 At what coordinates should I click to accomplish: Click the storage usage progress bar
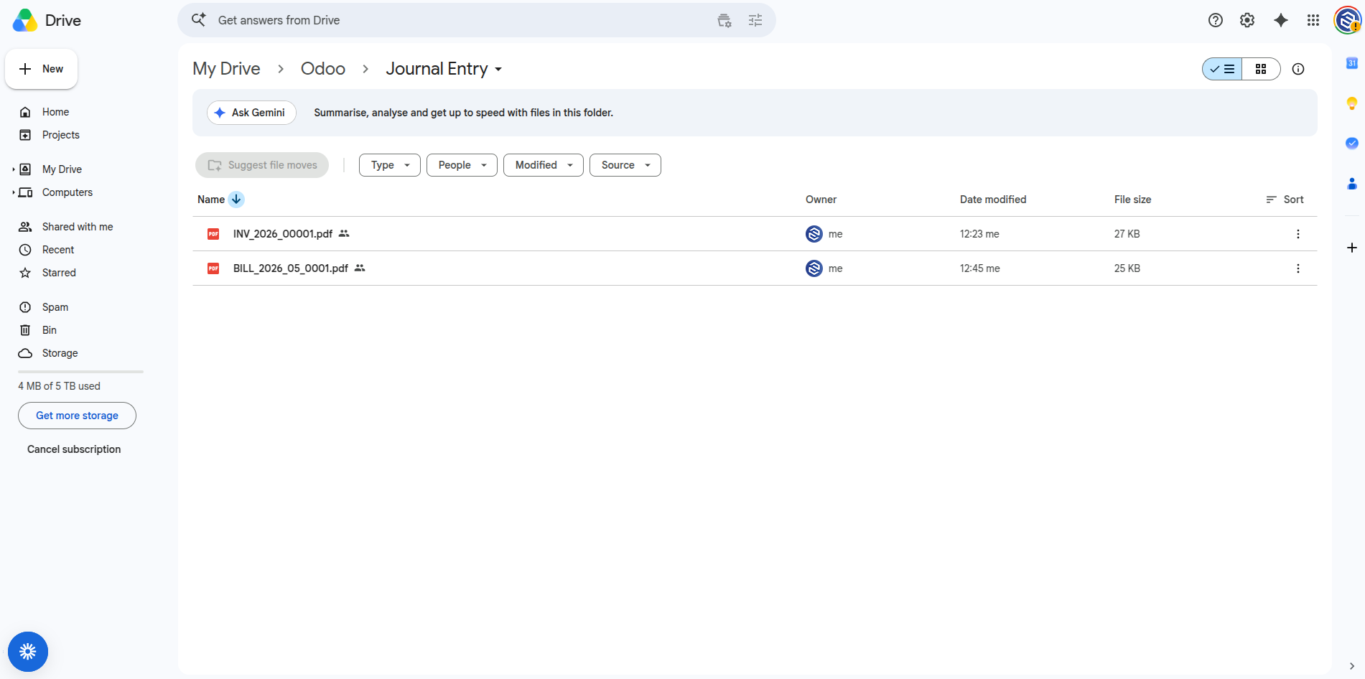point(80,372)
